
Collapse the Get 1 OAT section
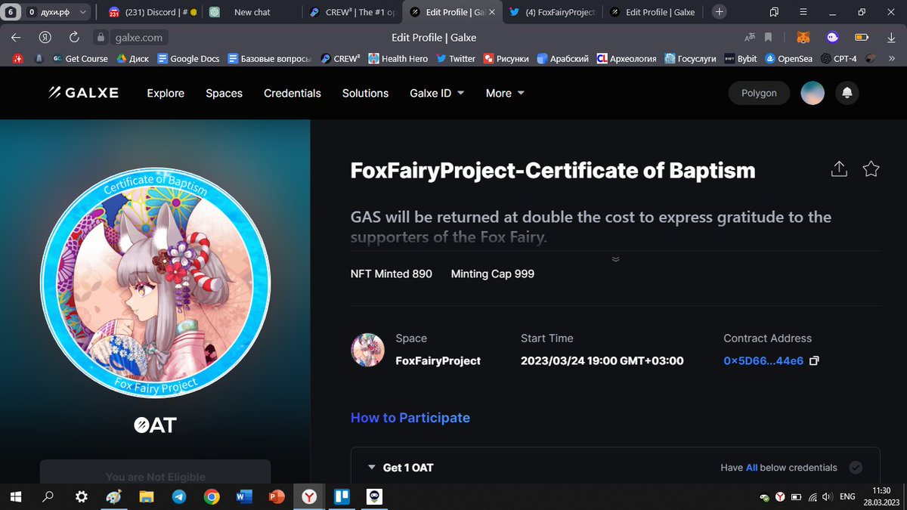(372, 468)
